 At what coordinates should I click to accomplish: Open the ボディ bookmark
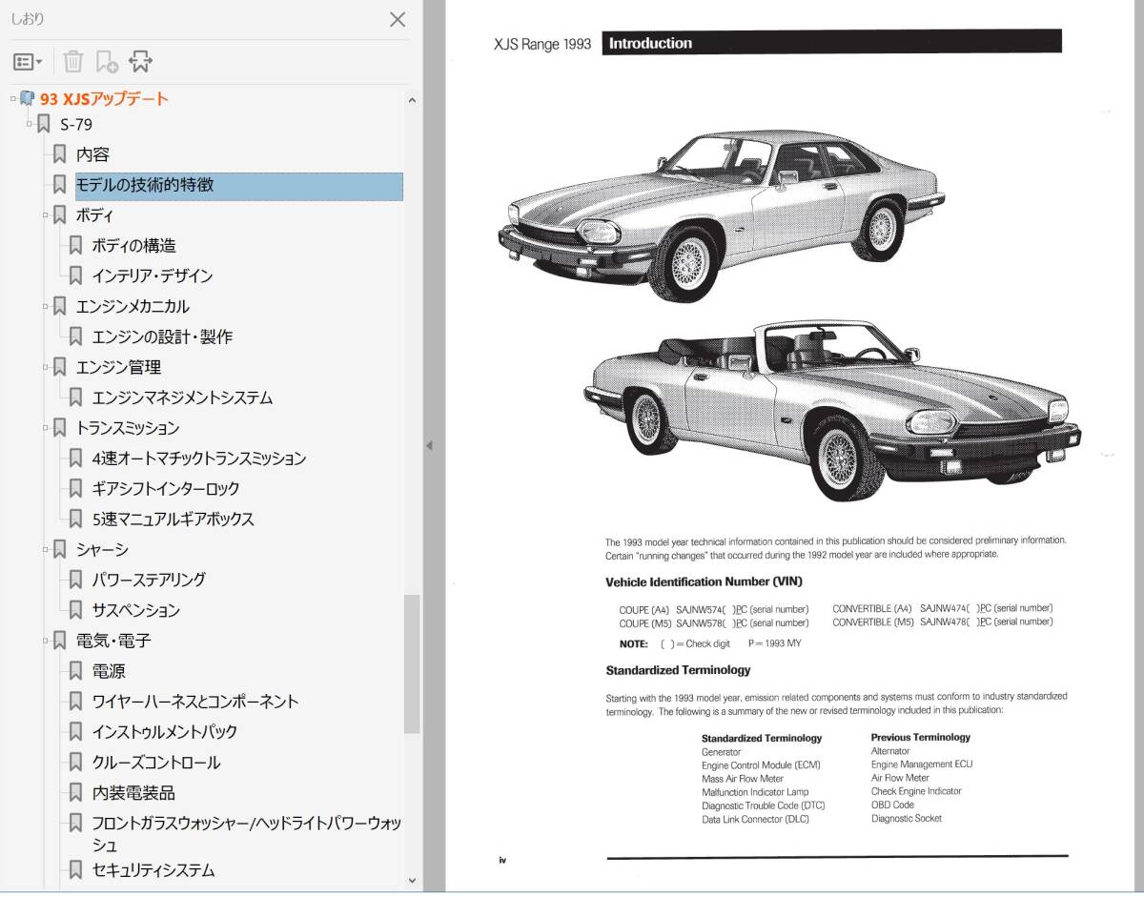pos(94,215)
